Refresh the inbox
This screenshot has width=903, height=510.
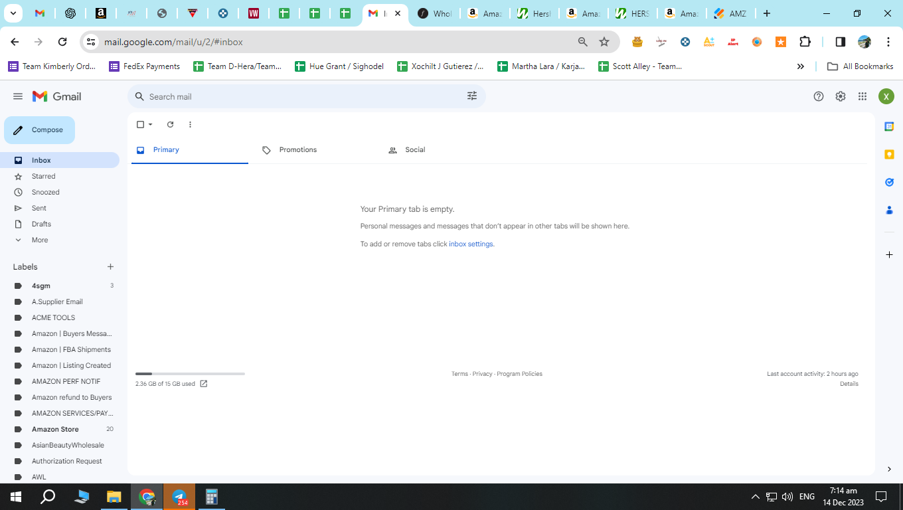tap(170, 124)
